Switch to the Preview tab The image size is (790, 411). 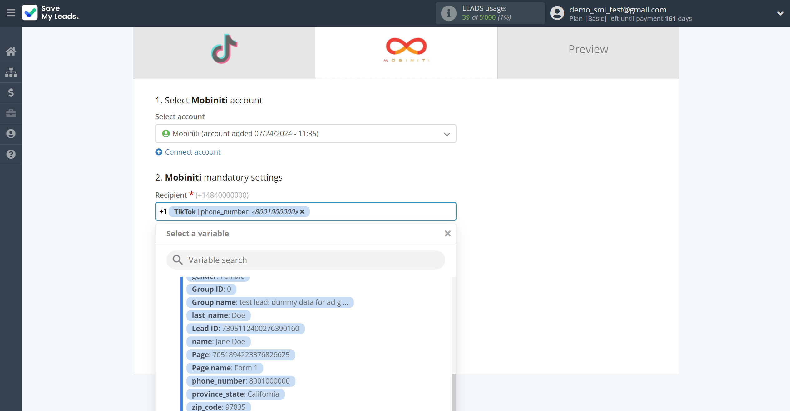pos(588,53)
